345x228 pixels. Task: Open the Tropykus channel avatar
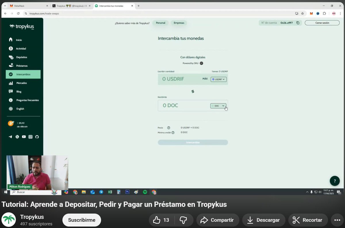click(x=9, y=220)
